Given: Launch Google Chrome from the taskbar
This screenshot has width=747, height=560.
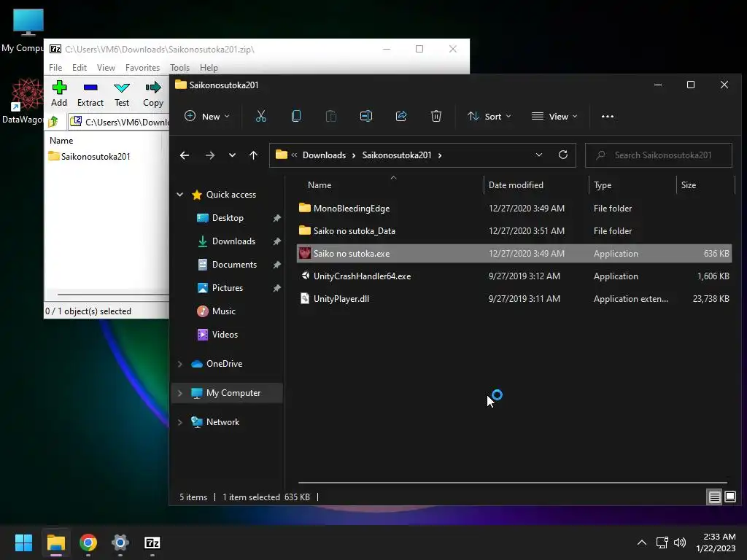Looking at the screenshot, I should (88, 542).
